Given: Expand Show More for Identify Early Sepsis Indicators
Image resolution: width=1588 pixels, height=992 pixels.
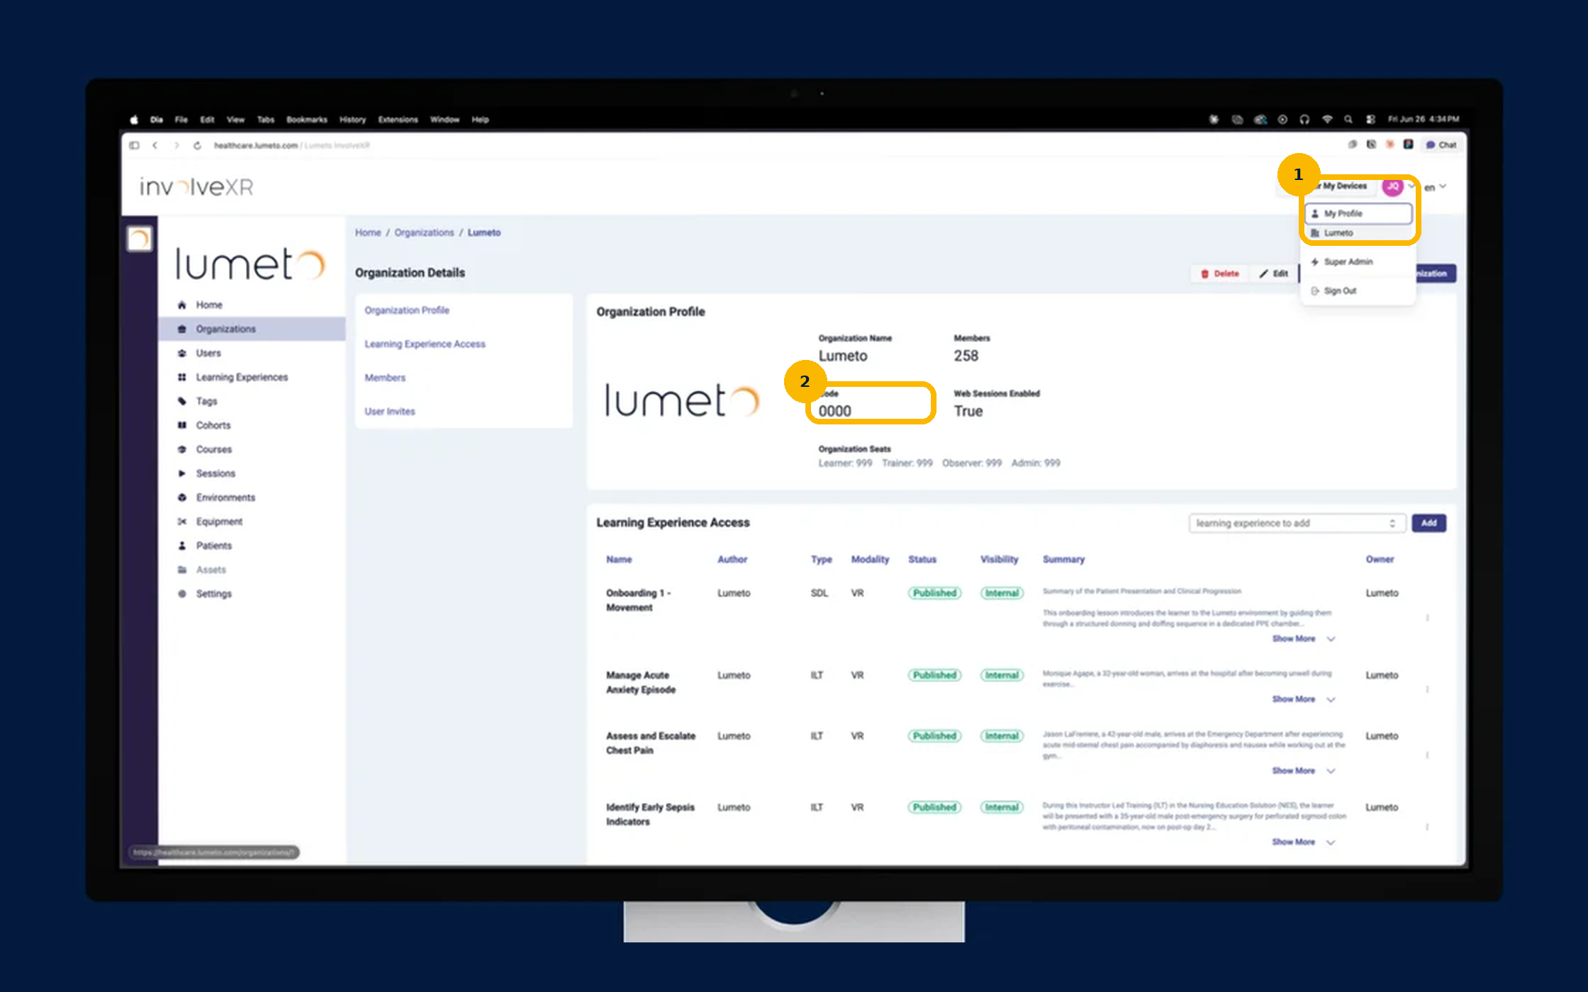Looking at the screenshot, I should [1303, 842].
